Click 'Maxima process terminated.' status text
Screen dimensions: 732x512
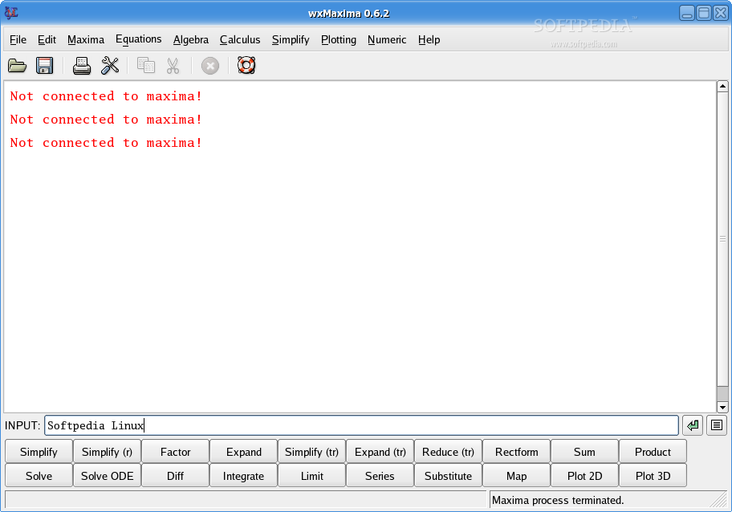558,500
